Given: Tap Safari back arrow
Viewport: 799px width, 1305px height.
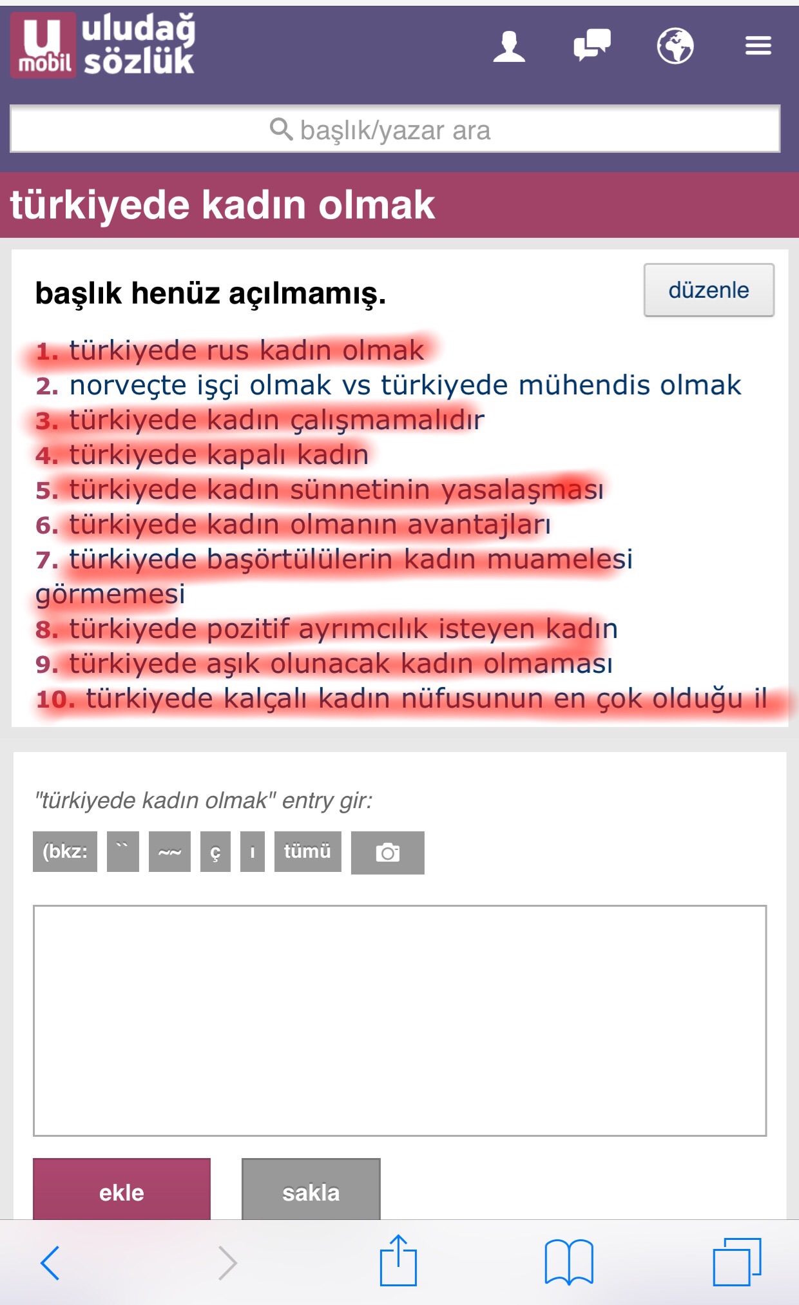Looking at the screenshot, I should (x=50, y=1262).
